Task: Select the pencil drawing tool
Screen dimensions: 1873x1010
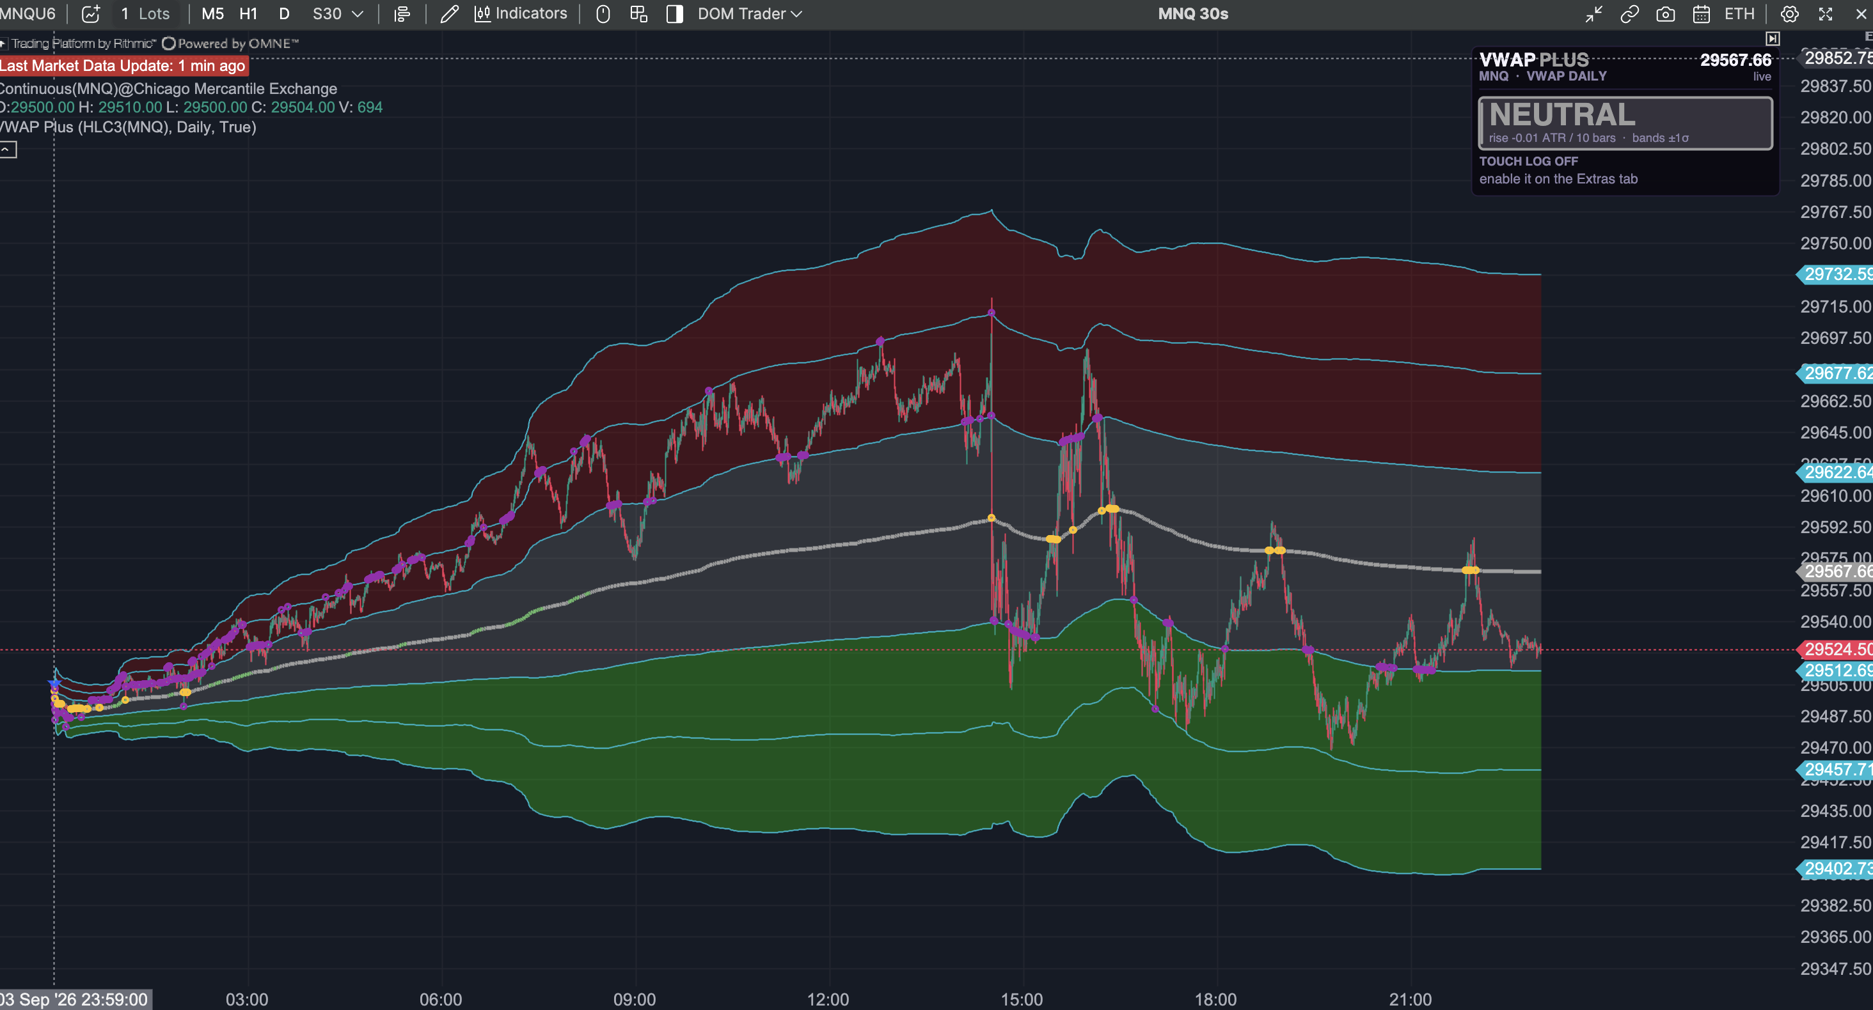Action: tap(449, 14)
